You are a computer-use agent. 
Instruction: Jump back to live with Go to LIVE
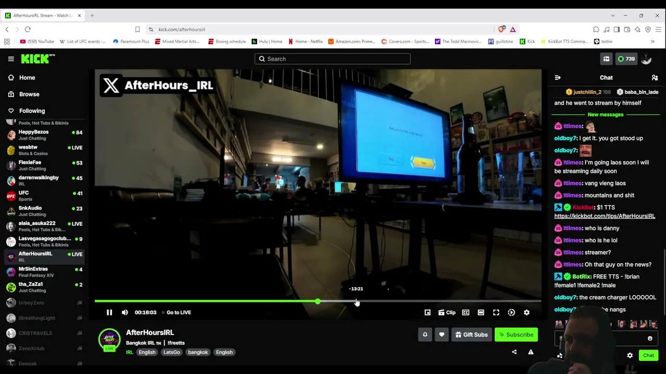click(x=178, y=312)
